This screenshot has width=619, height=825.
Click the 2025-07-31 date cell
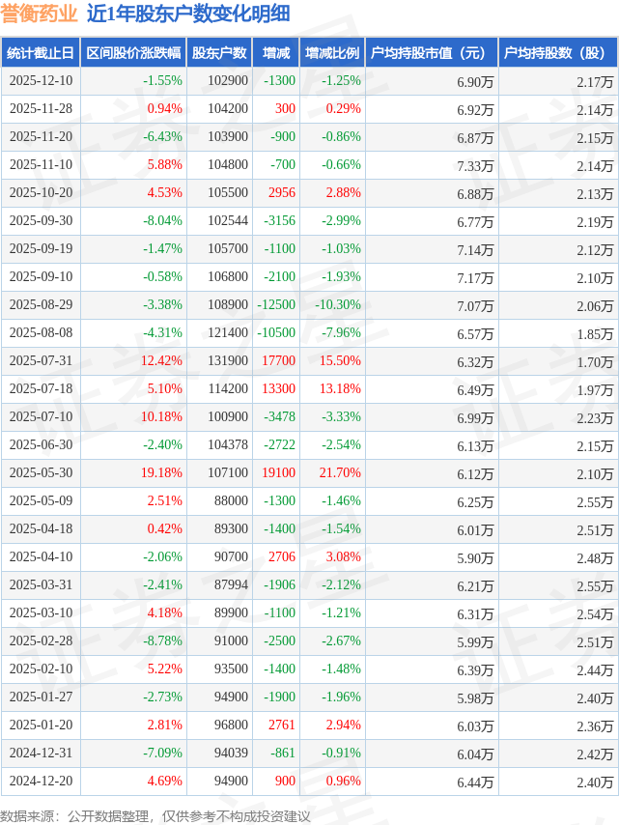(x=40, y=361)
